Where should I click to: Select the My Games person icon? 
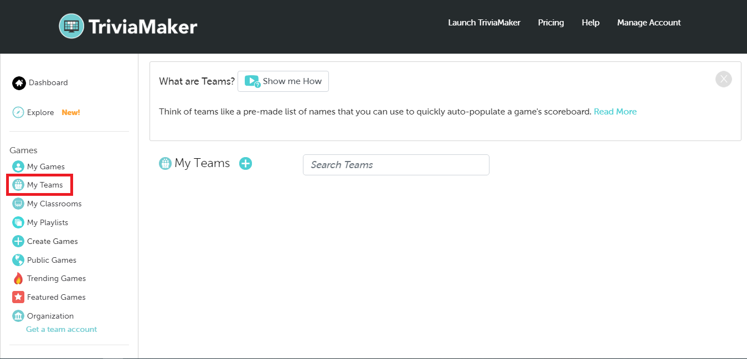tap(18, 167)
